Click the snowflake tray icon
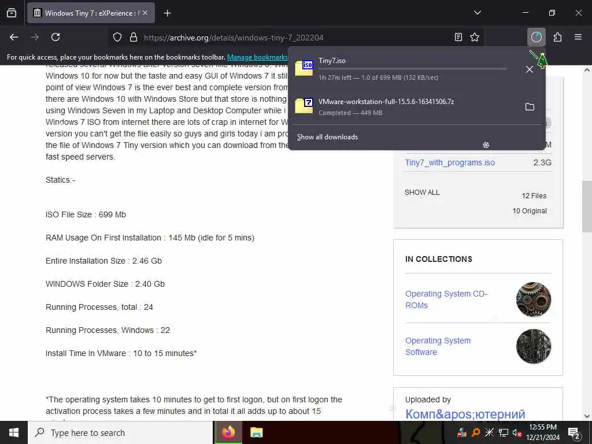This screenshot has height=444, width=592. point(489,432)
